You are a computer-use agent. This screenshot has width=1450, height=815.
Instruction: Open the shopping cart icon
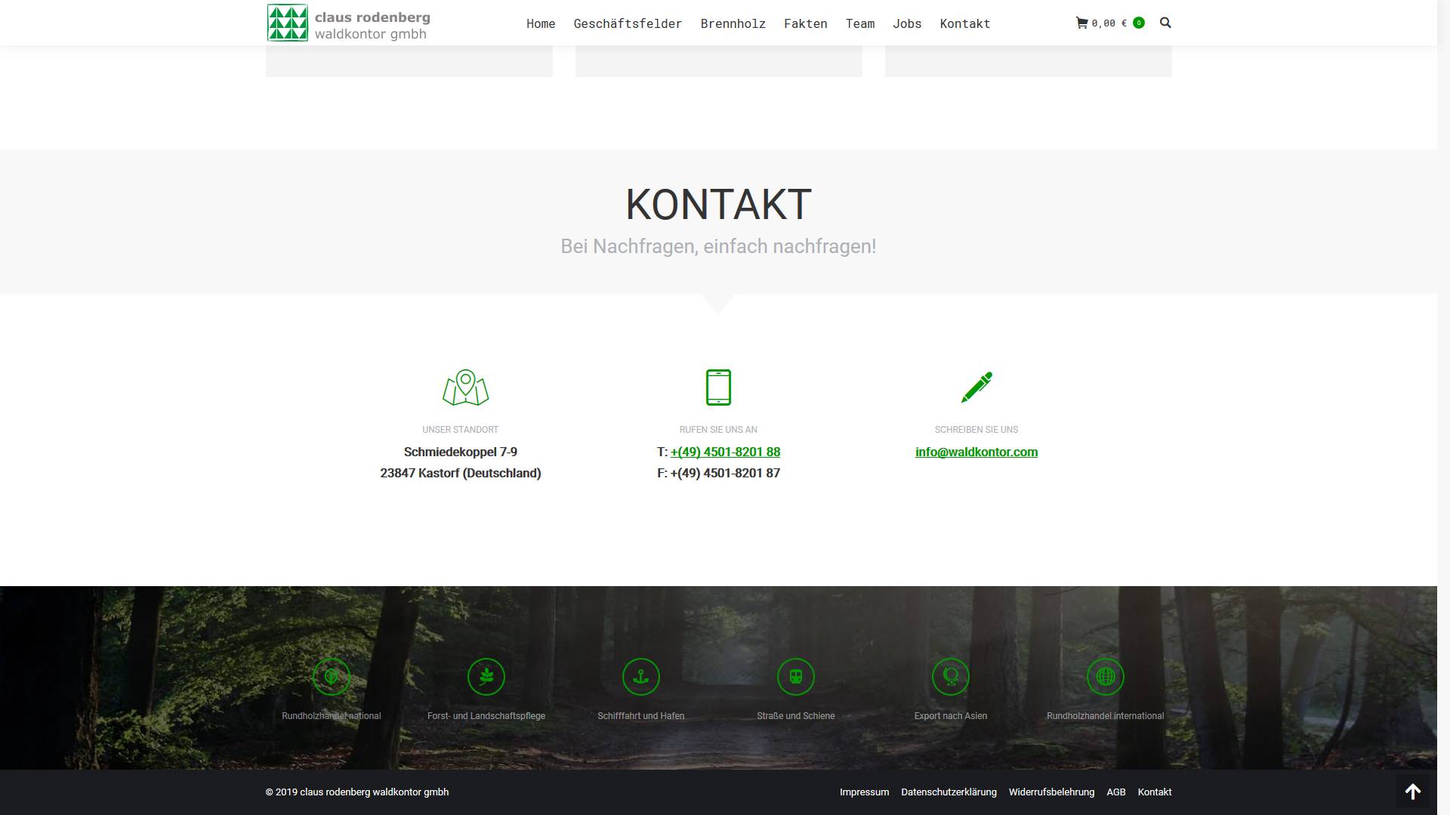tap(1081, 23)
